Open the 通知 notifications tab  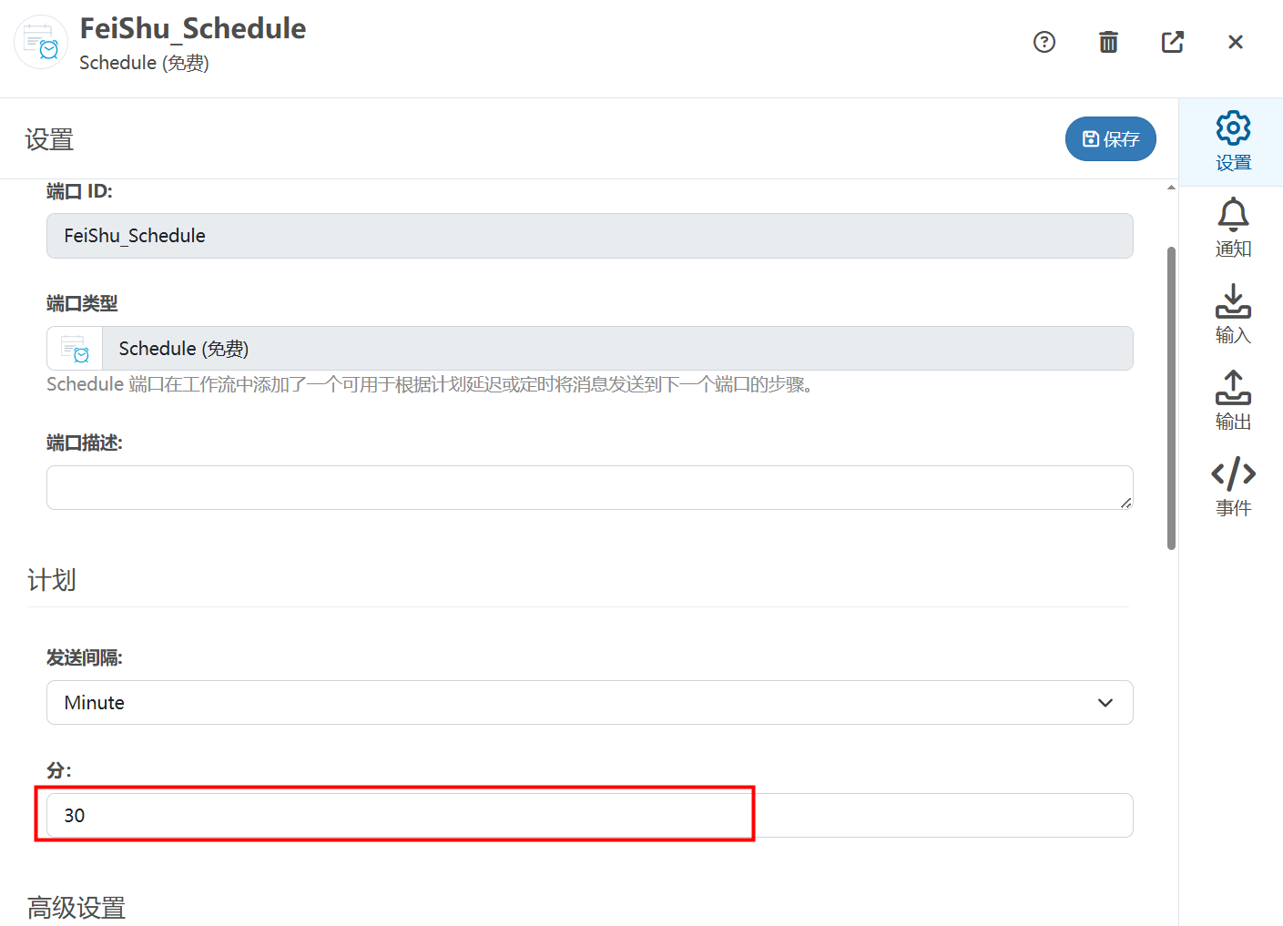tap(1232, 228)
